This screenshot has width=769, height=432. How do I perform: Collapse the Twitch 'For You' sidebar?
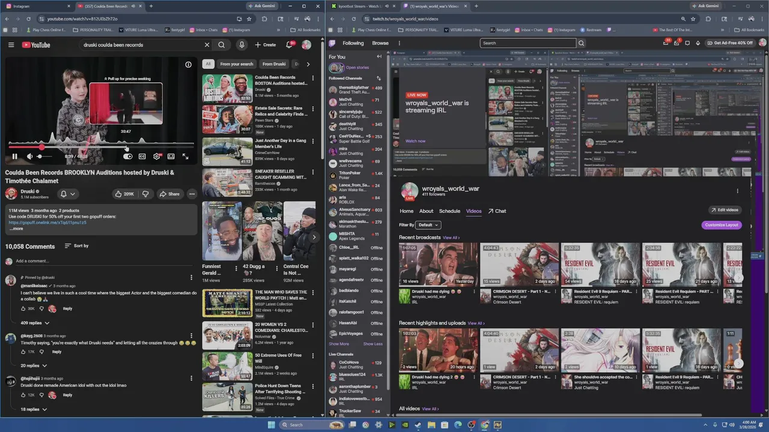379,56
